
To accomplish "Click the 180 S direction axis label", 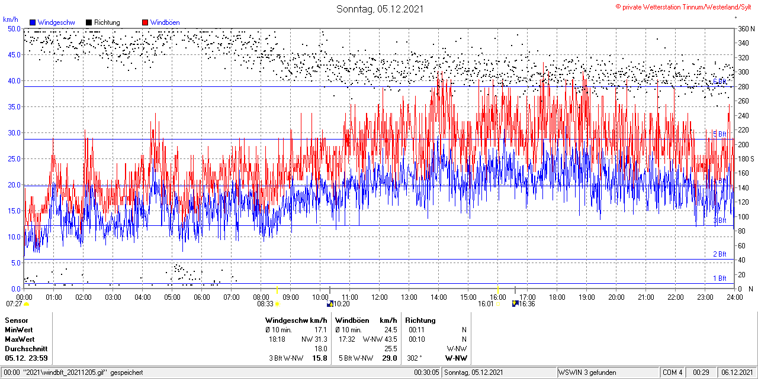I will pyautogui.click(x=746, y=158).
